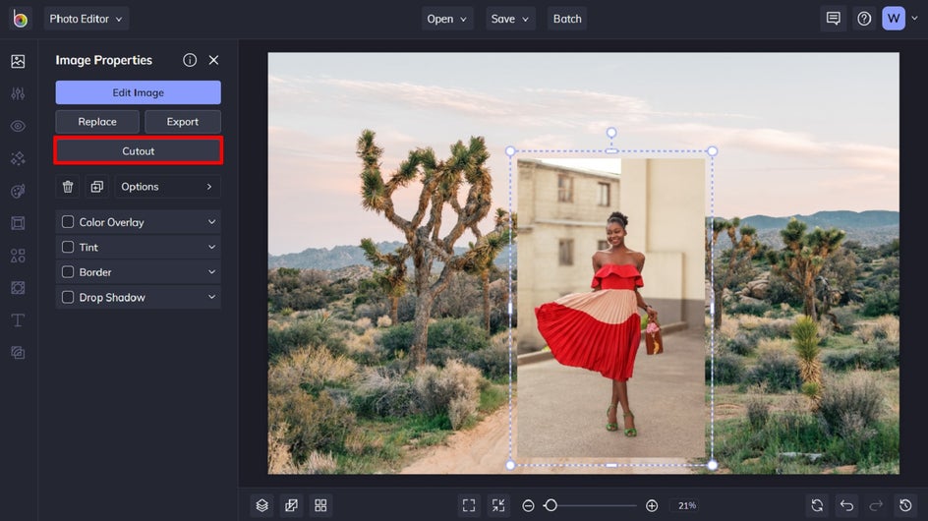Viewport: 928px width, 521px height.
Task: Click the redo arrow icon
Action: [x=876, y=505]
